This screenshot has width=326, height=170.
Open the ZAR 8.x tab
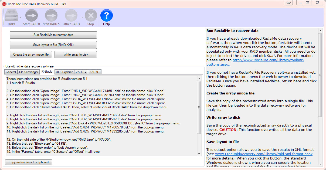coord(81,72)
